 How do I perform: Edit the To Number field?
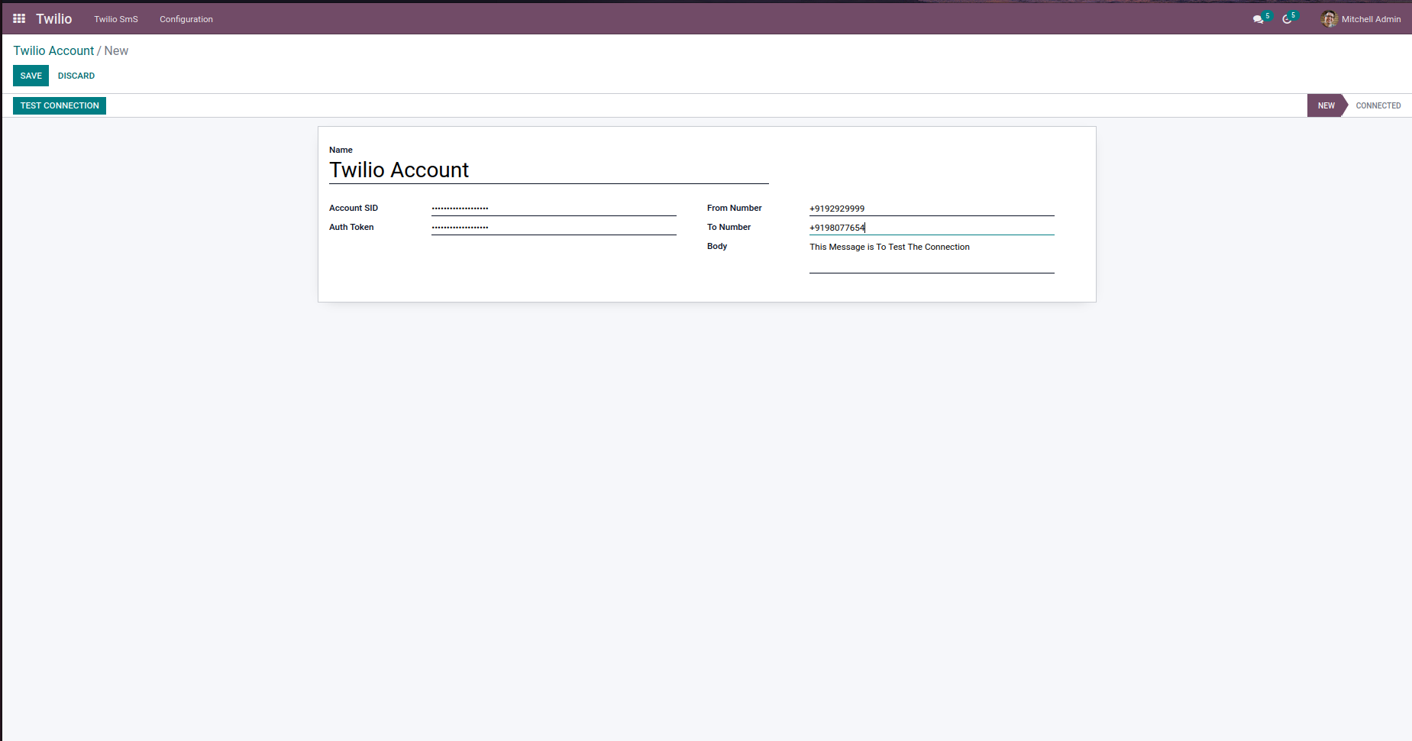click(x=932, y=227)
